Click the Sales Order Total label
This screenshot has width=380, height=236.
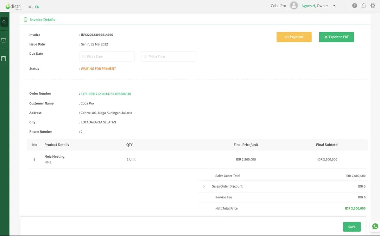click(228, 176)
